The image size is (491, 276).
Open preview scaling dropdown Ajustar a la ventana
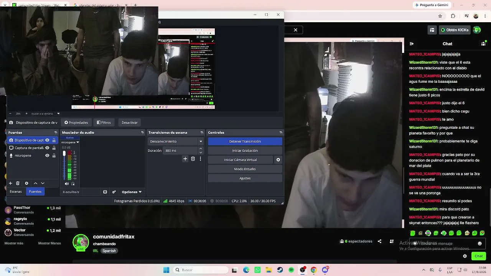(x=45, y=114)
